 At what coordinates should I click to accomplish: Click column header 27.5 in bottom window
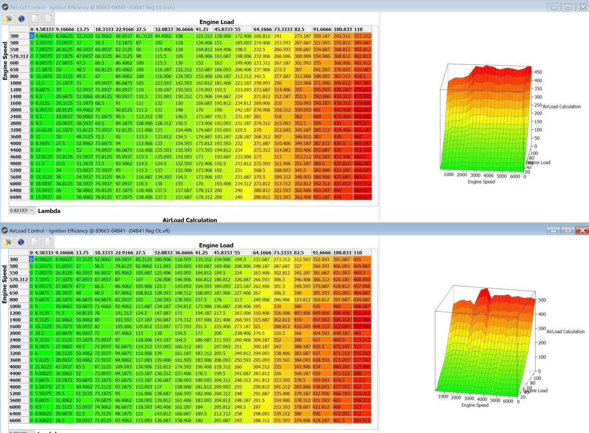pyautogui.click(x=144, y=253)
